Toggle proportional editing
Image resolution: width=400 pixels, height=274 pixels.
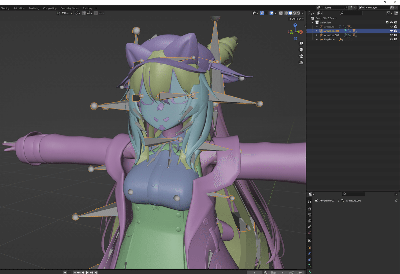[x=96, y=13]
